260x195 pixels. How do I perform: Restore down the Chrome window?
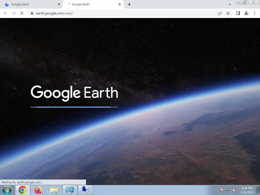point(245,2)
